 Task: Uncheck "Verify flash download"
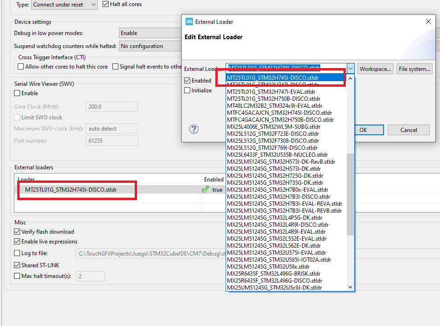click(x=16, y=231)
